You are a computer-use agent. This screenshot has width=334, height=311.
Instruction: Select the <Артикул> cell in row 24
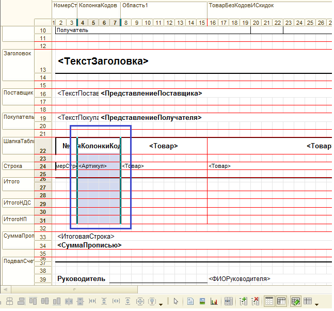point(98,166)
